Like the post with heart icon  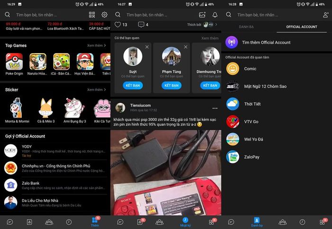point(118,25)
